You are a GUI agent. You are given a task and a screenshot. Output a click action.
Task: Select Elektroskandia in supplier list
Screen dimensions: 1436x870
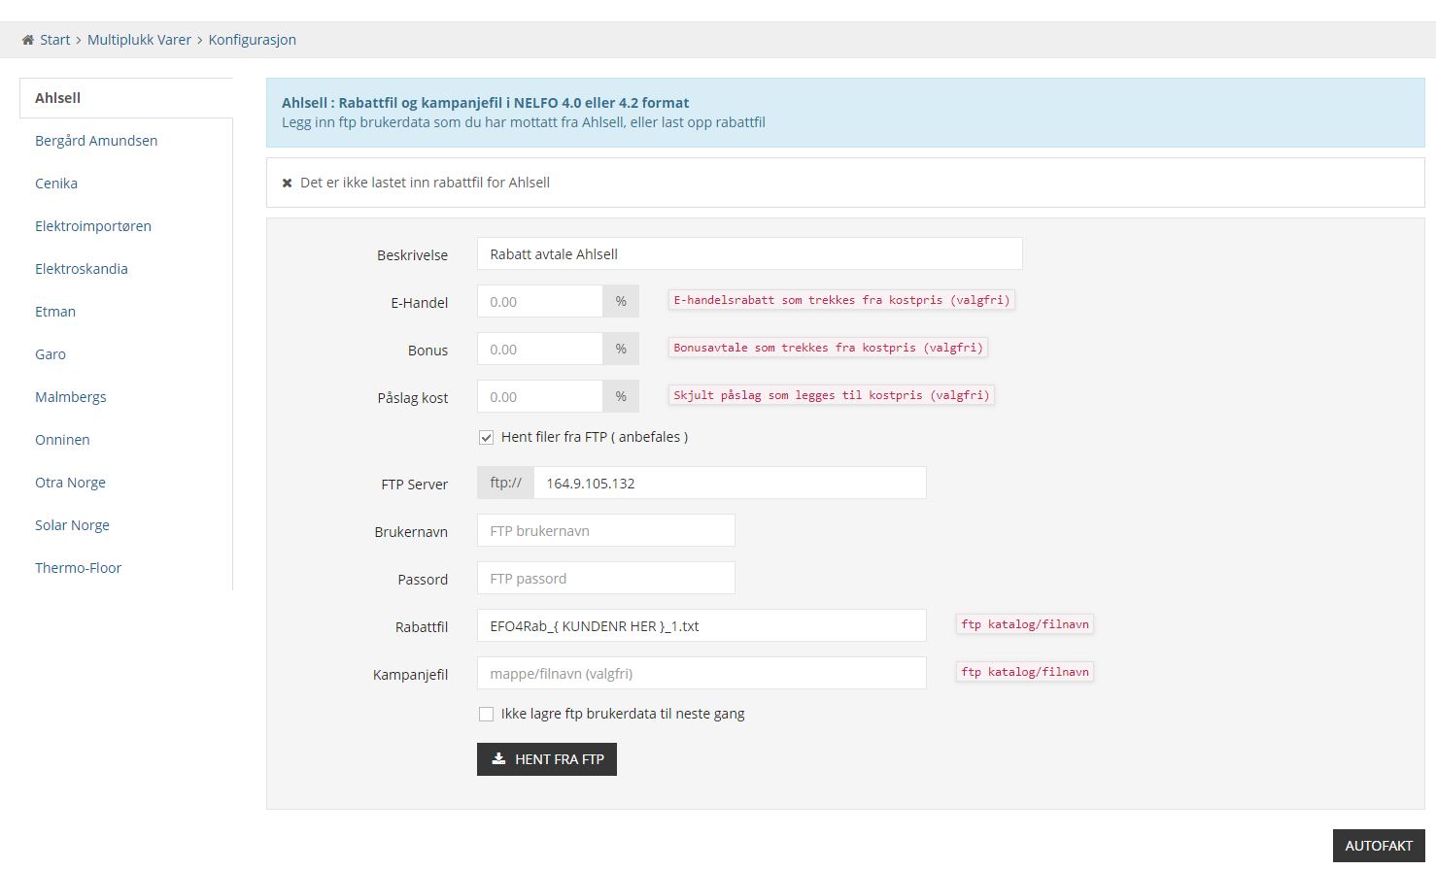tap(82, 269)
